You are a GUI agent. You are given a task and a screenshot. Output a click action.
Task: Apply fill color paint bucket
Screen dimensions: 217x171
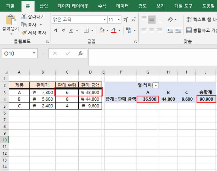(x=102, y=30)
